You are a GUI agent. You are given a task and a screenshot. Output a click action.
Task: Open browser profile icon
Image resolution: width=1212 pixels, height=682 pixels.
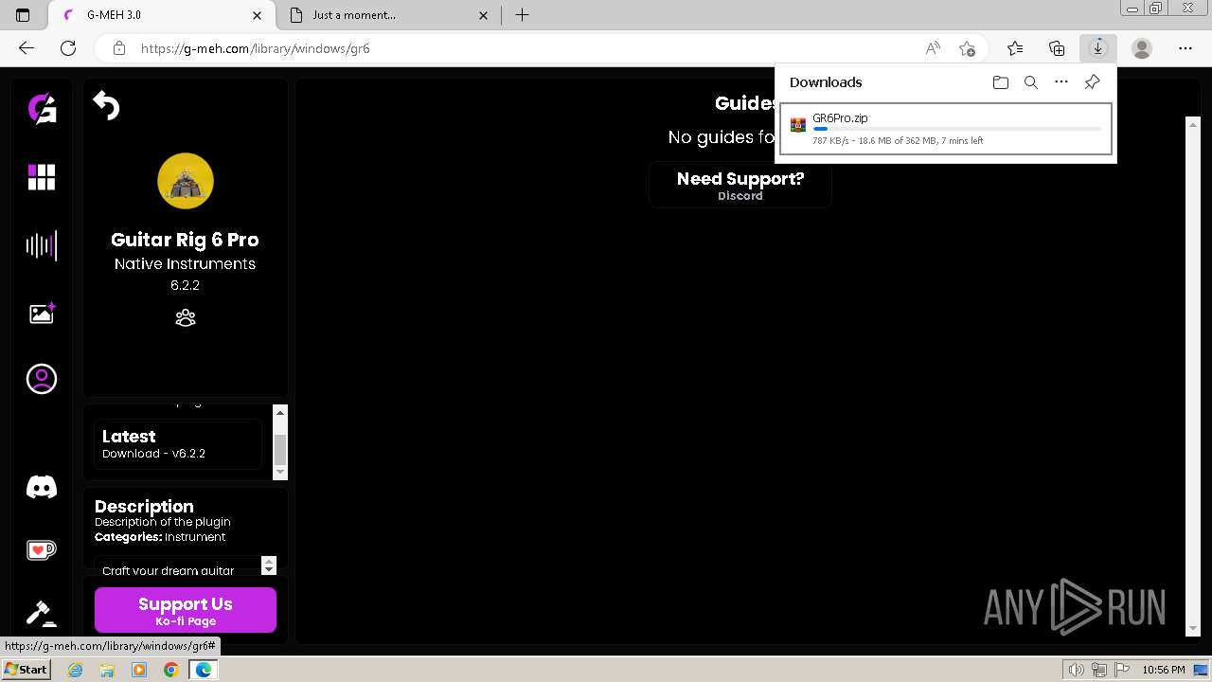[1142, 48]
